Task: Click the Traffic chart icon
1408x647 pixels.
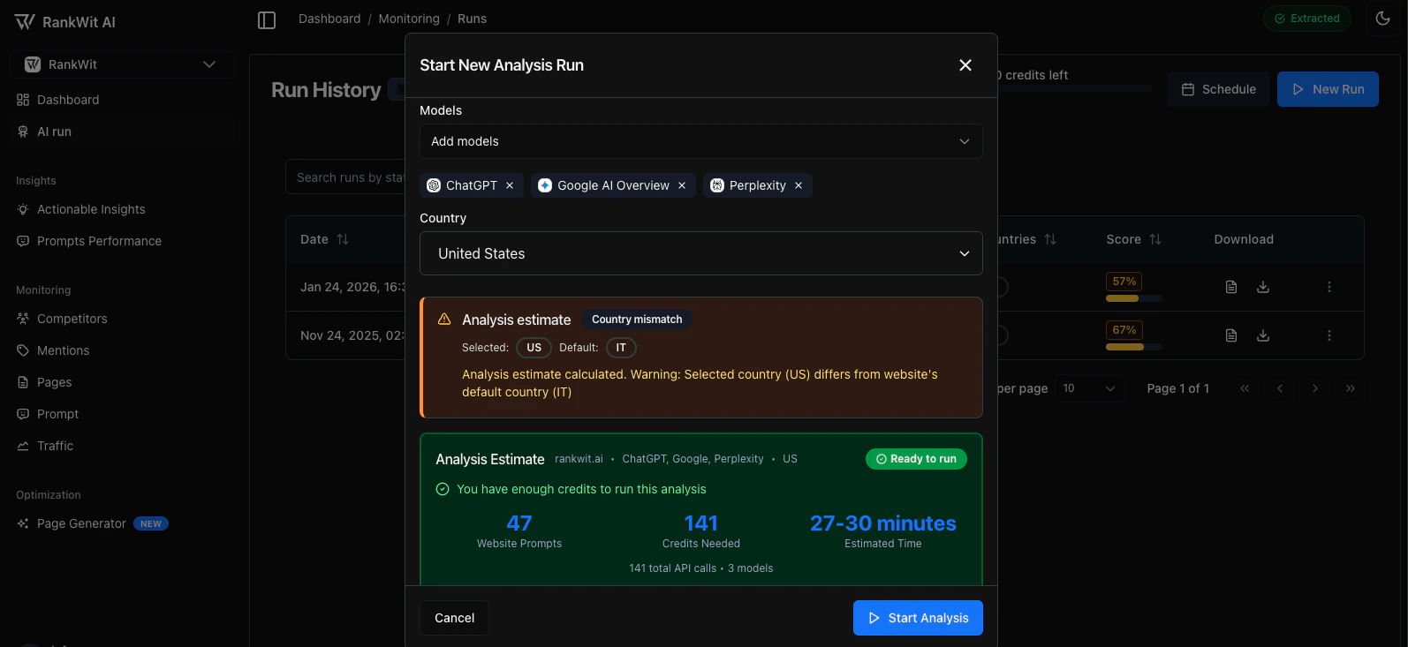Action: [x=23, y=446]
